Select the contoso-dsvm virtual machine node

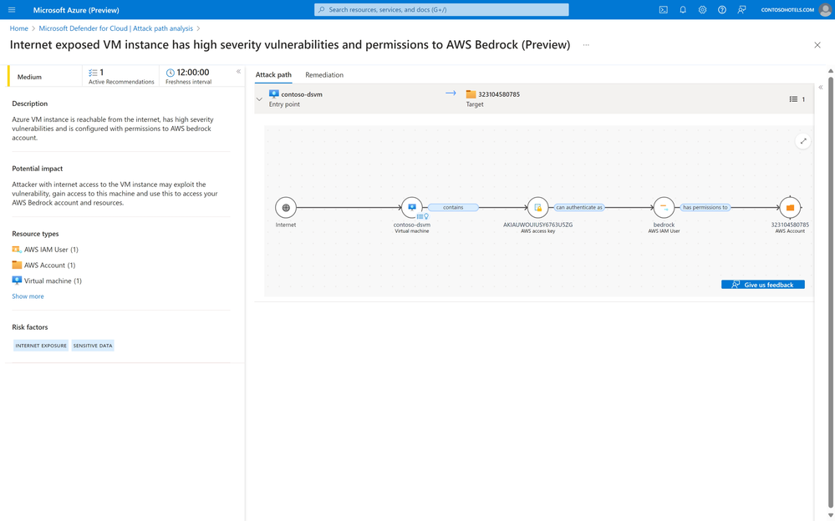[411, 207]
